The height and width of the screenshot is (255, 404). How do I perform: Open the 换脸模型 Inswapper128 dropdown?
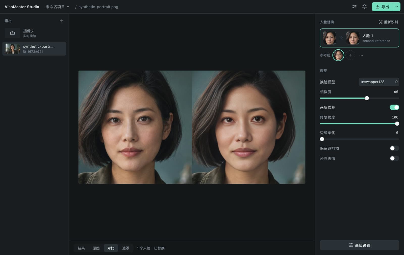(x=379, y=82)
